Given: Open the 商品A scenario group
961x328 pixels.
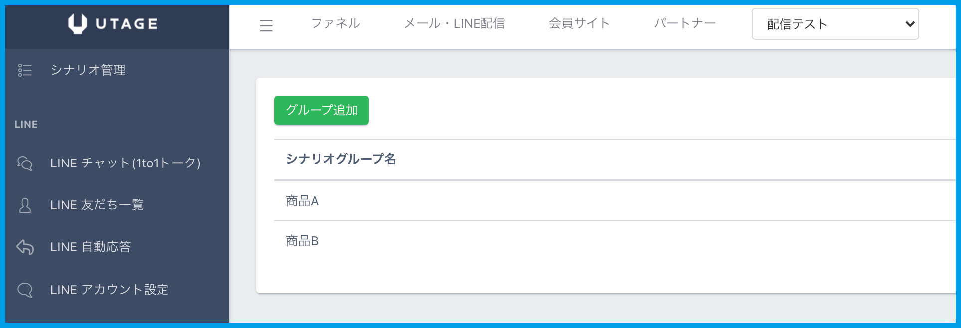Looking at the screenshot, I should click(302, 201).
